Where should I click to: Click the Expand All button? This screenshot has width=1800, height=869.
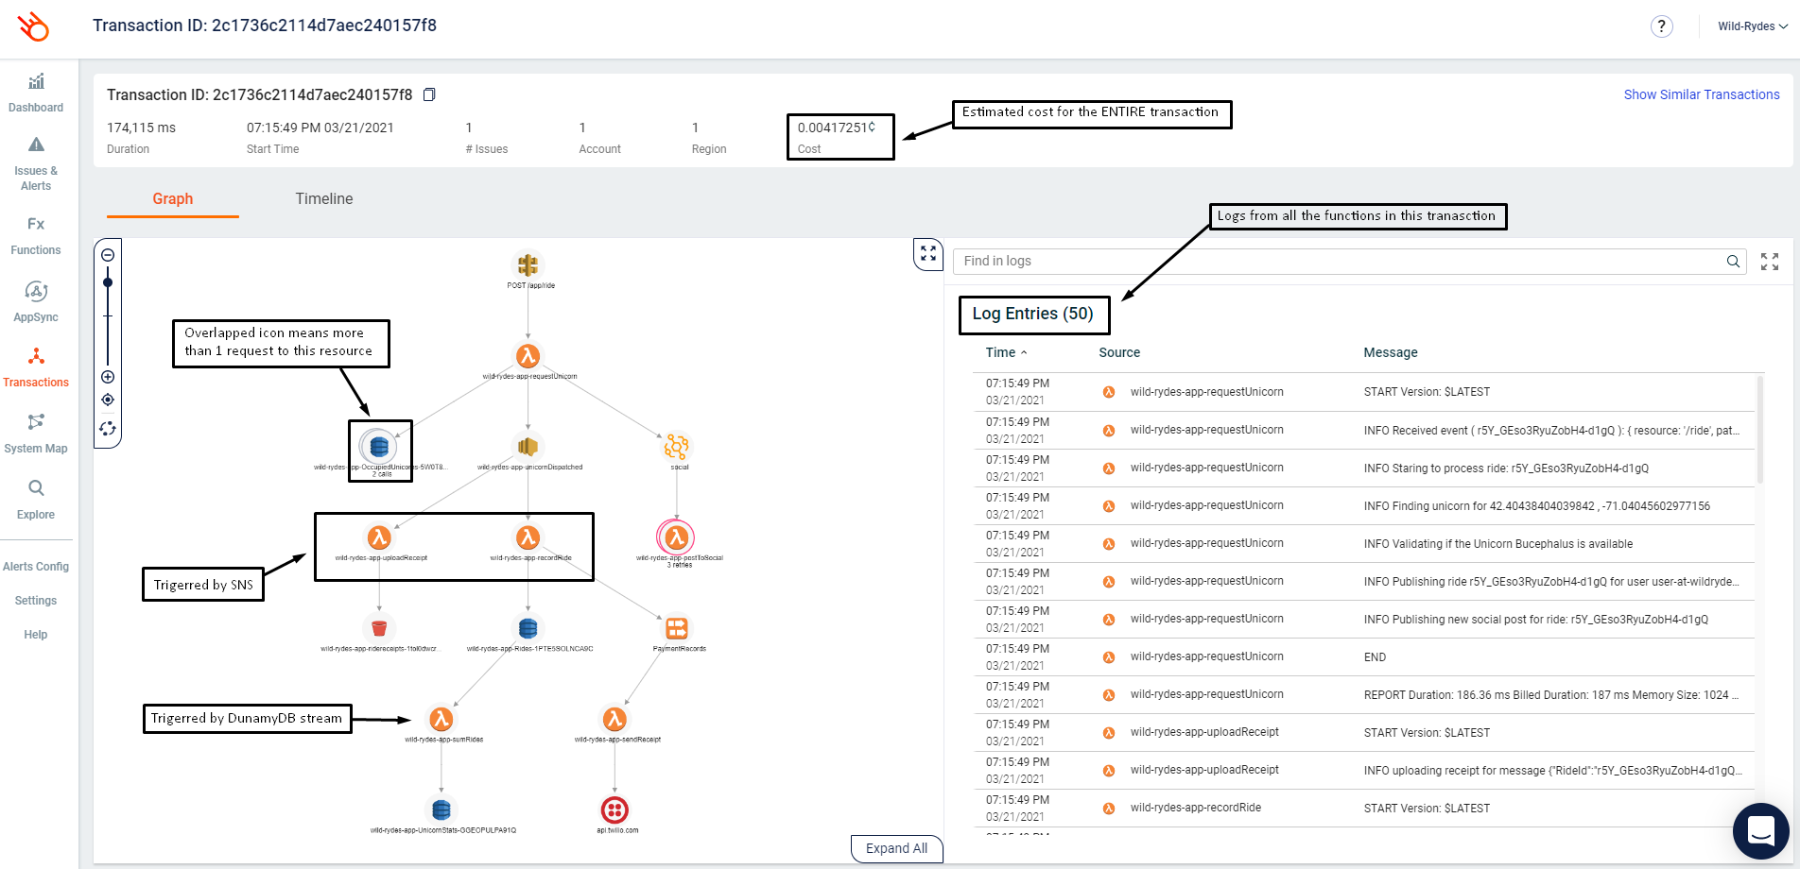[896, 848]
